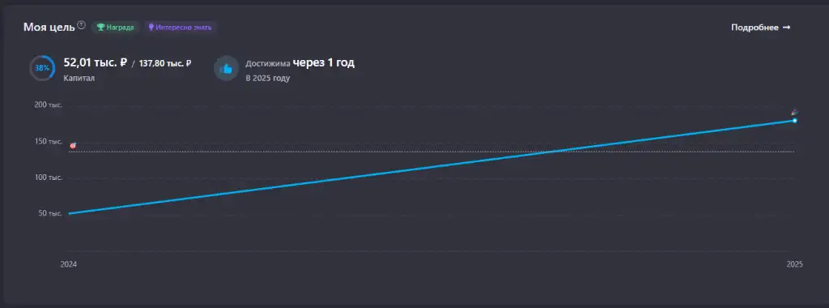The width and height of the screenshot is (829, 308).
Task: Click the 38% circular progress ring
Action: (x=42, y=68)
